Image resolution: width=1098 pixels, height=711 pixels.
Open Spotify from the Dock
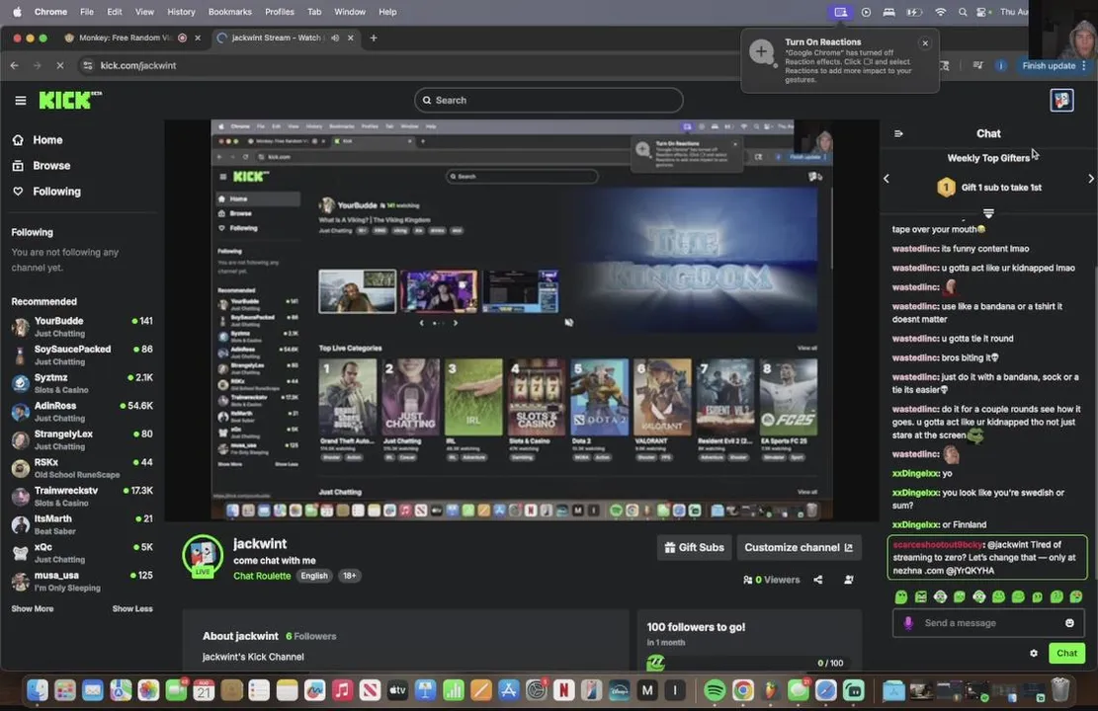(x=715, y=690)
